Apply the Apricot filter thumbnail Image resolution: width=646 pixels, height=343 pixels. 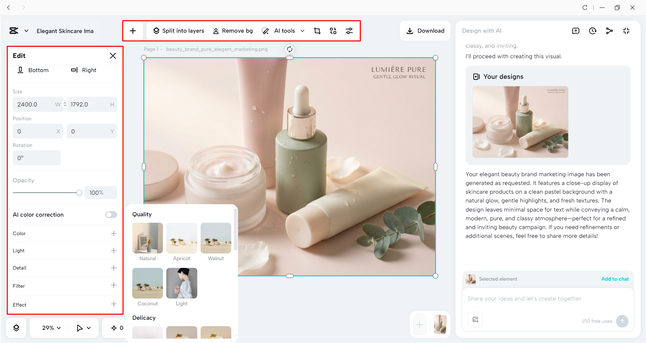[x=182, y=238]
